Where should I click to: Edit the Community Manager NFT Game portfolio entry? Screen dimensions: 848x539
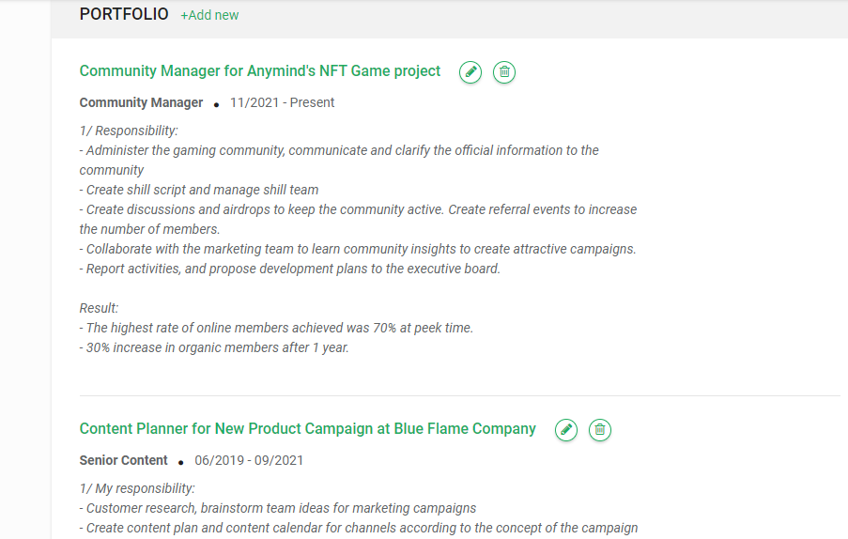470,71
